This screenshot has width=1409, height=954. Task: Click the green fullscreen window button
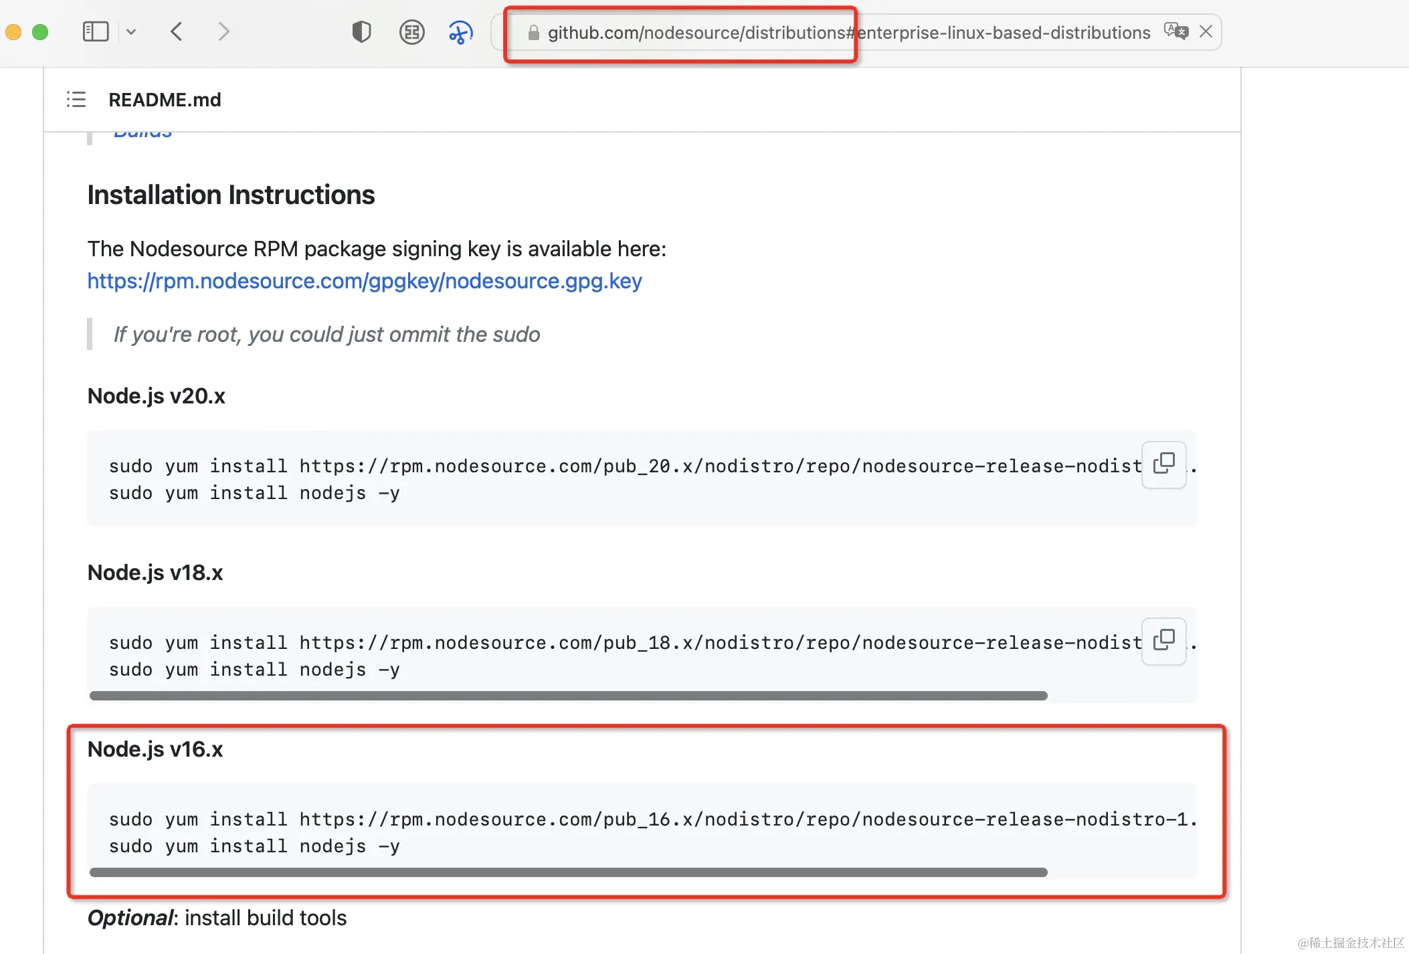40,31
